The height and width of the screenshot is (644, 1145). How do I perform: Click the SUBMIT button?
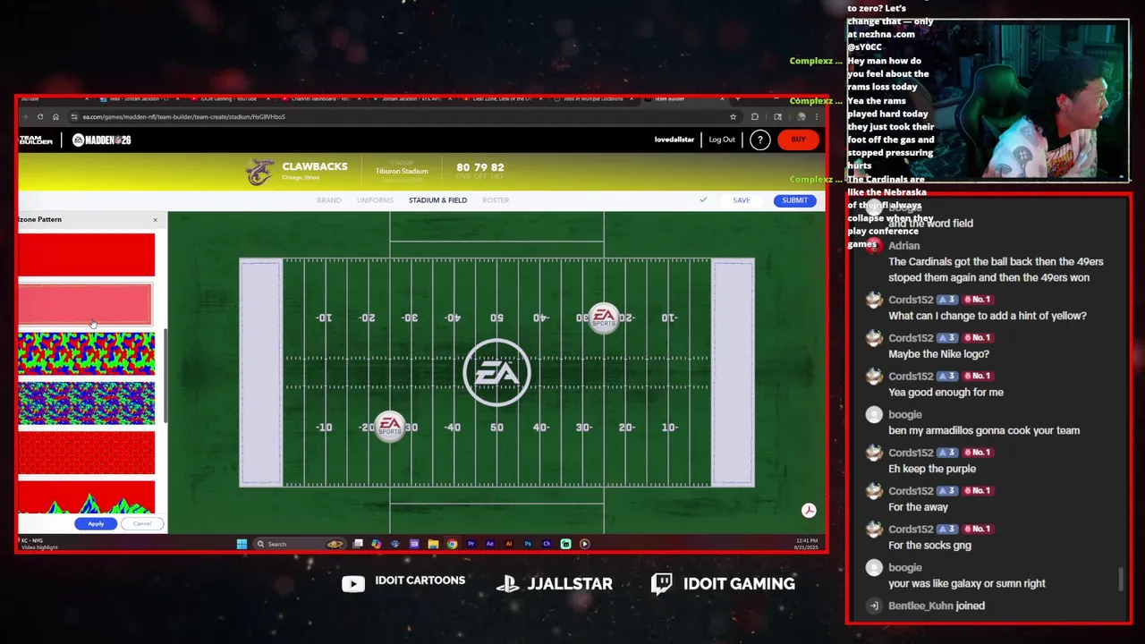794,200
